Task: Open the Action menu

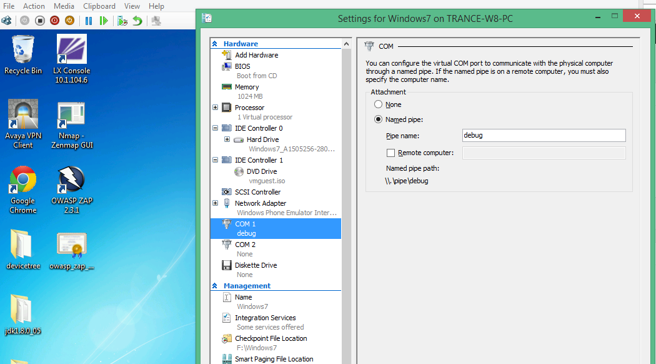Action: click(34, 6)
